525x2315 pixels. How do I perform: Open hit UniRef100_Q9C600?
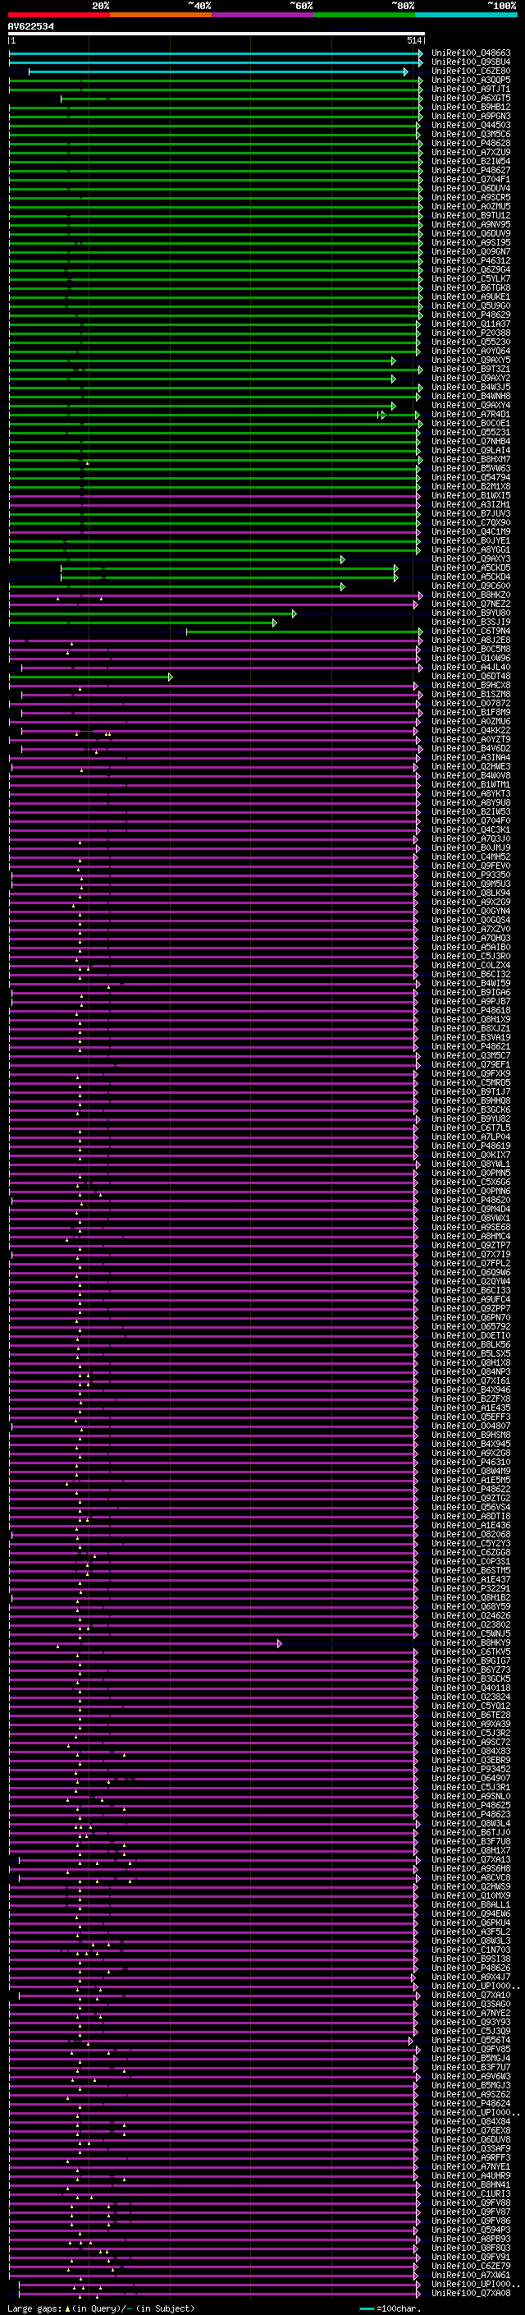(x=471, y=586)
